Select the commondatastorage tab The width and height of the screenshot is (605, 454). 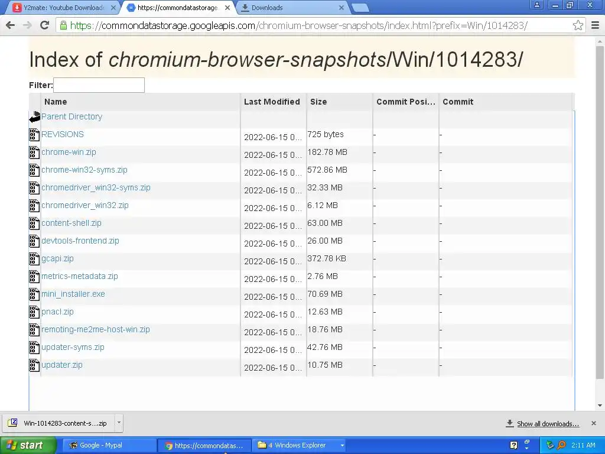[x=177, y=8]
